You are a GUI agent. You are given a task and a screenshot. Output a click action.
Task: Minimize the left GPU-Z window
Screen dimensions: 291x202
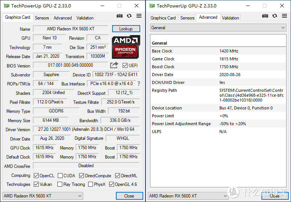click(x=102, y=6)
